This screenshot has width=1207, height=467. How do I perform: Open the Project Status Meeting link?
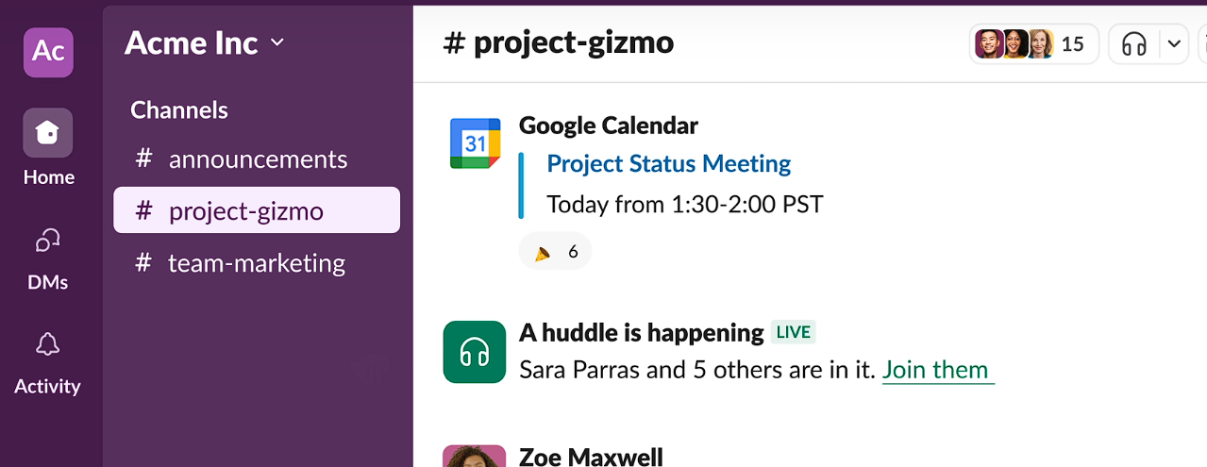pos(669,163)
